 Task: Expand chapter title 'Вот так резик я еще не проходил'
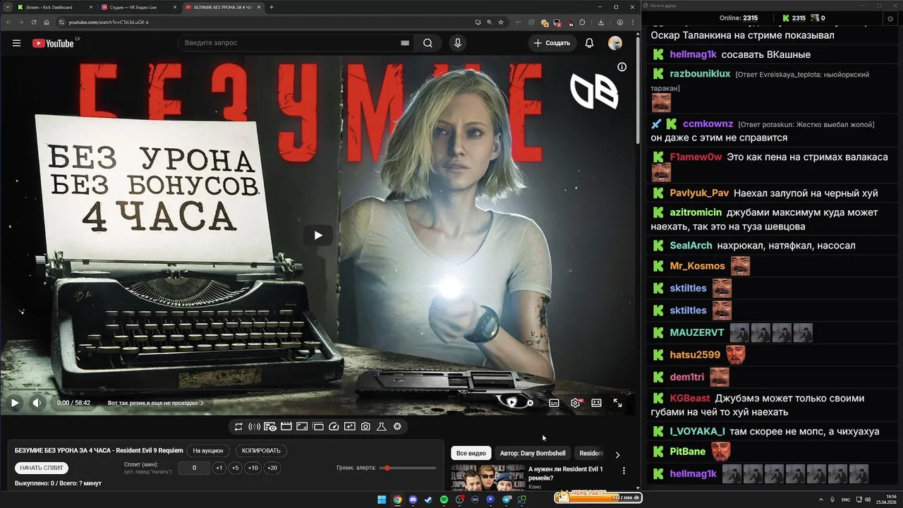click(x=156, y=403)
